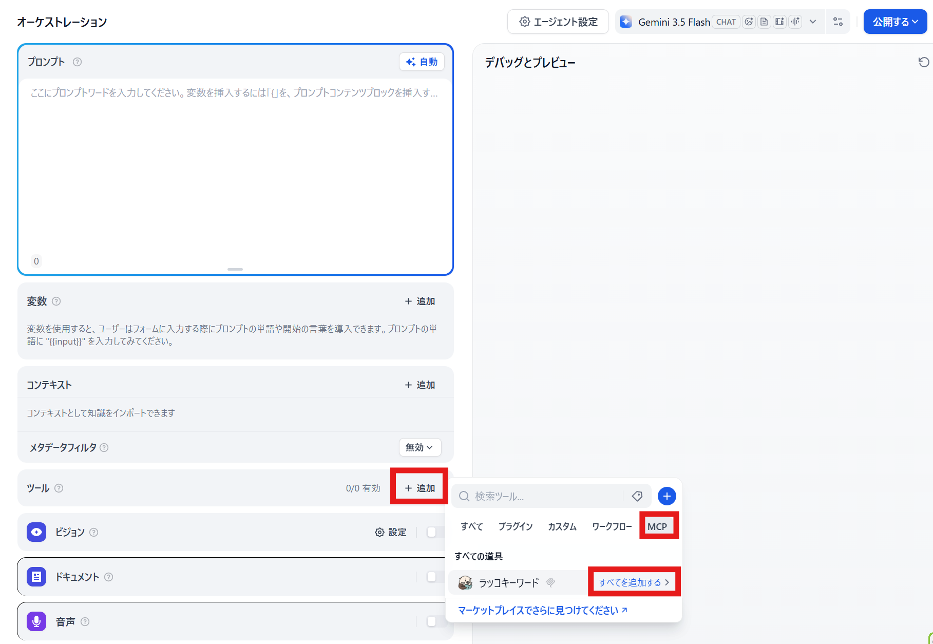The height and width of the screenshot is (644, 933).
Task: Click the help icon beside 変数
Action: [56, 301]
